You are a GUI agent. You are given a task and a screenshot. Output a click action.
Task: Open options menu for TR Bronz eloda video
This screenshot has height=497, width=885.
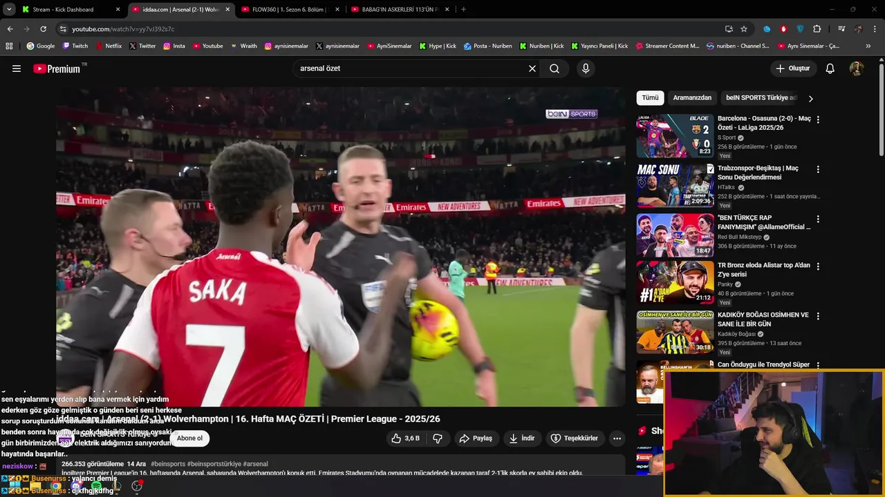[818, 266]
